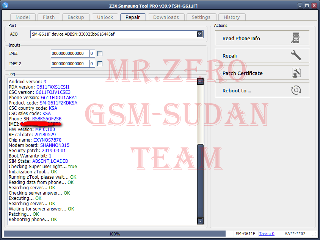Click the log scrollbar down arrow
The image size is (320, 240).
click(x=201, y=221)
